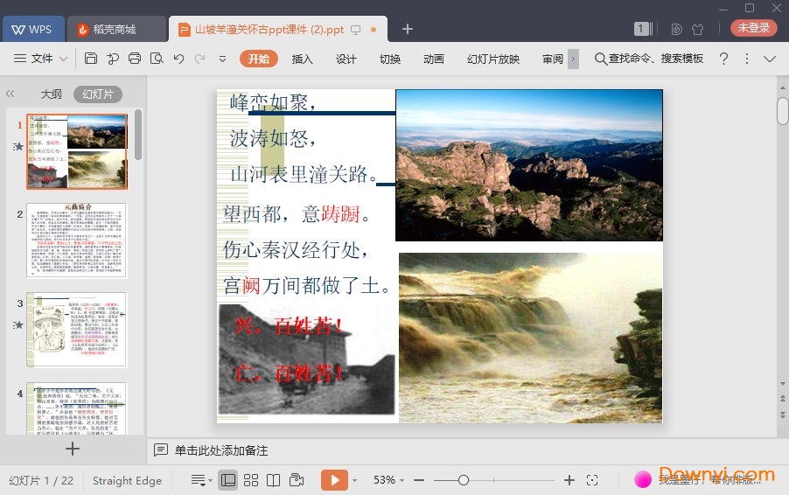Click the Redo arrow
789x495 pixels.
coord(199,59)
